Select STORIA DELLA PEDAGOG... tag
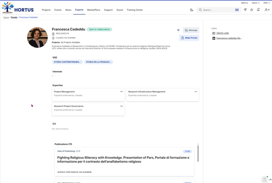The image size is (272, 183). (99, 62)
